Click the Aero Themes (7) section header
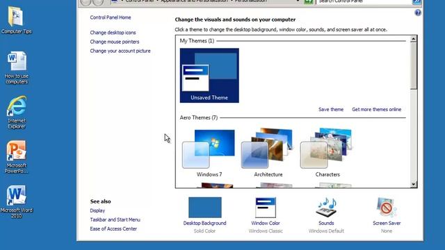 click(199, 117)
